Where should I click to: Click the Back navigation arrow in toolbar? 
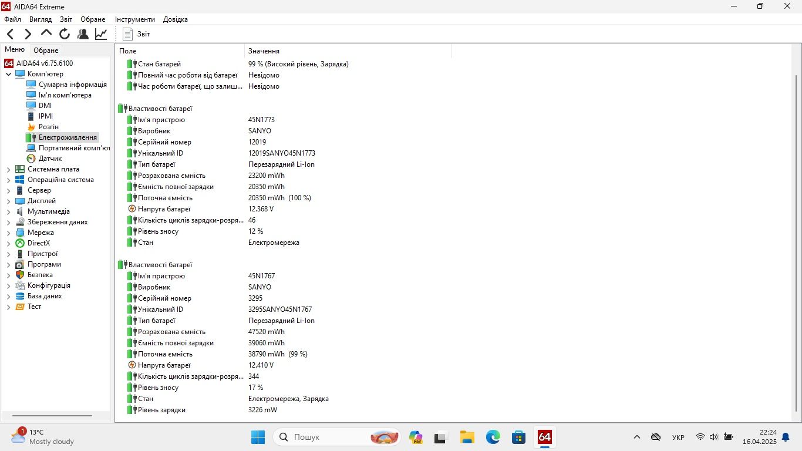(11, 34)
